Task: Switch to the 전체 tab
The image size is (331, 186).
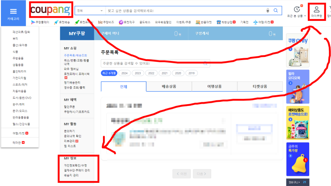Action: 124,86
